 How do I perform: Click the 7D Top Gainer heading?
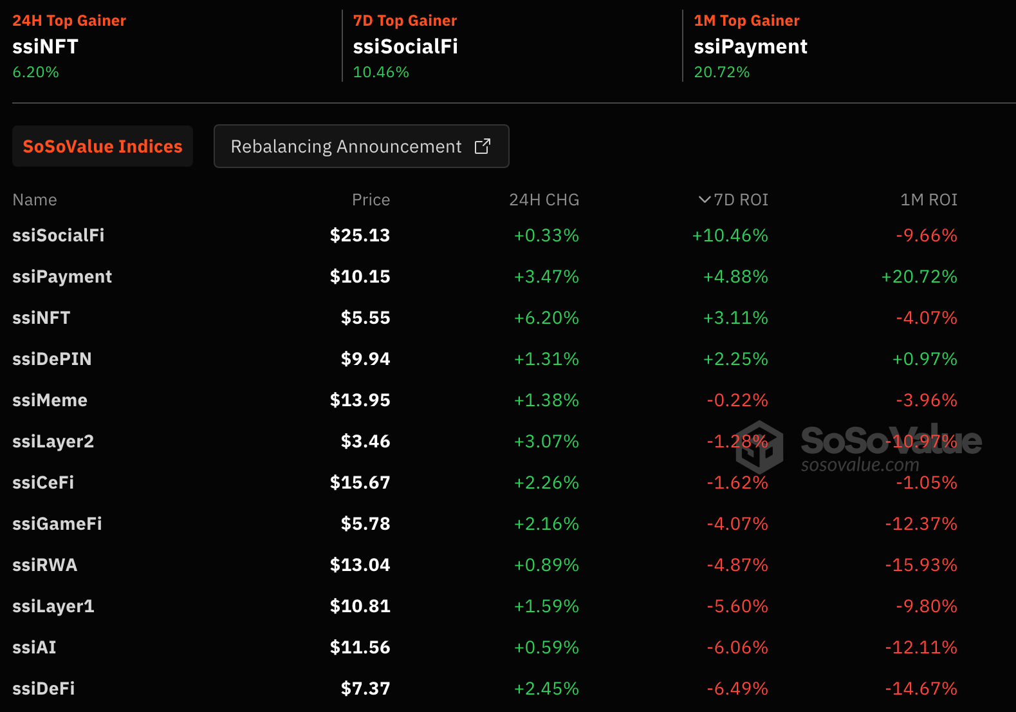[x=405, y=21]
